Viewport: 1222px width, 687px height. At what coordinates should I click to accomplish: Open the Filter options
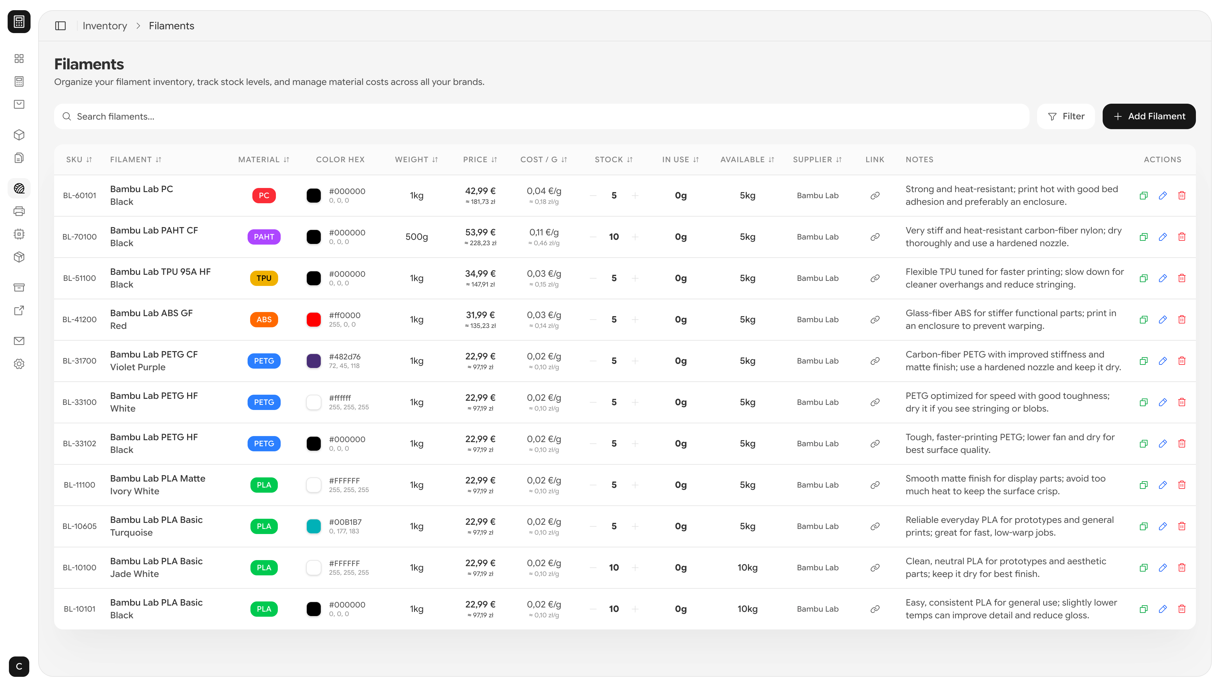point(1065,116)
